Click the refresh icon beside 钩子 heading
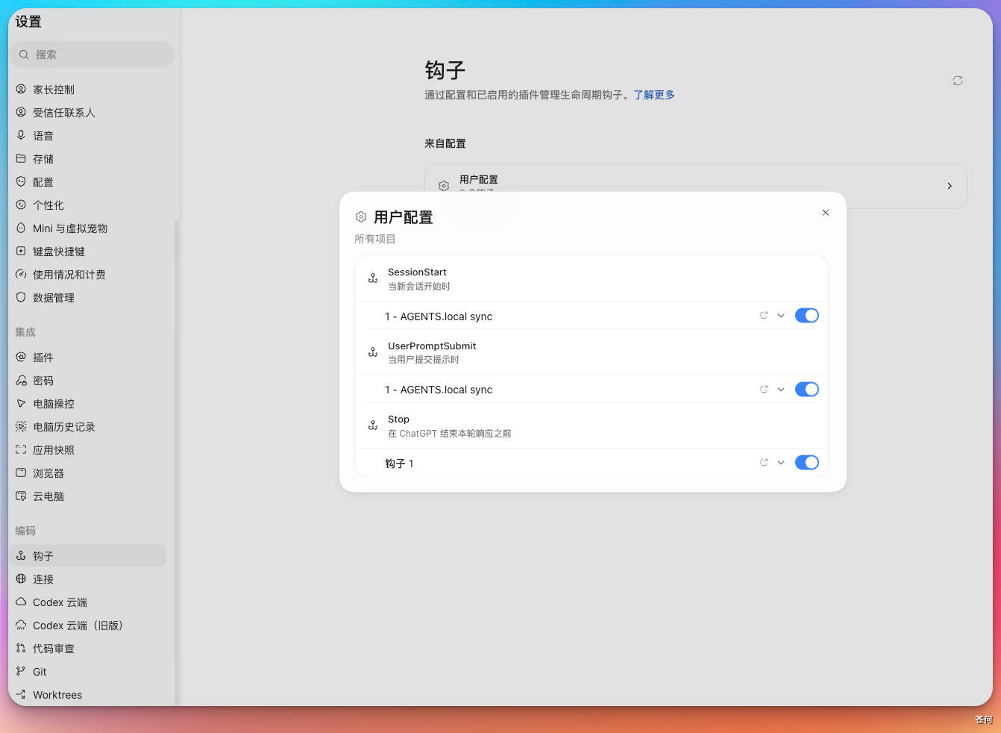This screenshot has width=1001, height=733. pos(958,81)
